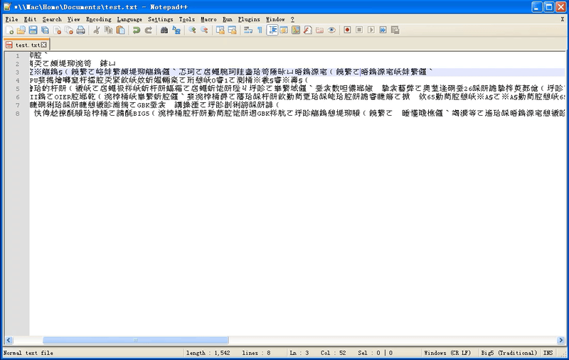Screen dimensions: 569x360
Task: Open the Encoding menu
Action: coord(99,20)
